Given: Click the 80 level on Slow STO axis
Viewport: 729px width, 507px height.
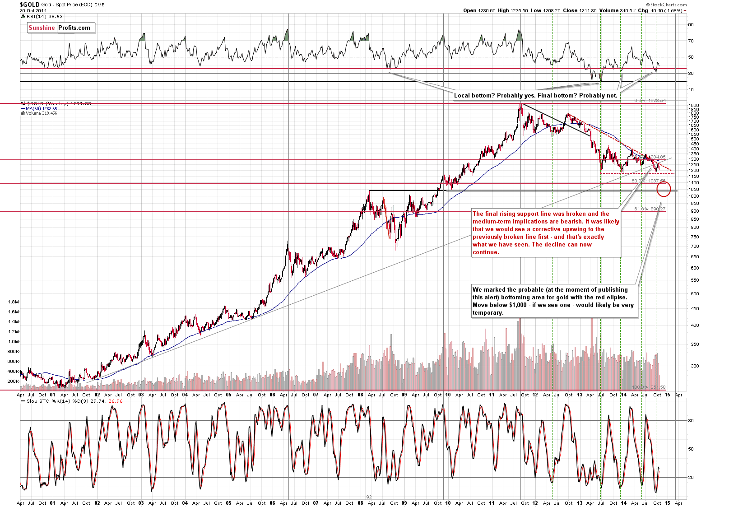Looking at the screenshot, I should pos(691,421).
